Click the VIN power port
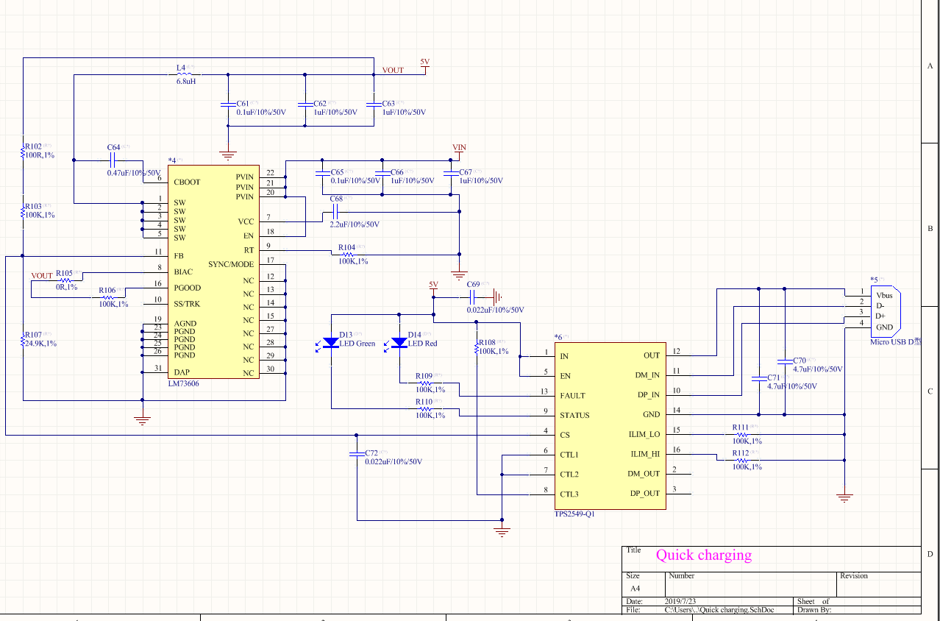The image size is (940, 621). coord(459,150)
